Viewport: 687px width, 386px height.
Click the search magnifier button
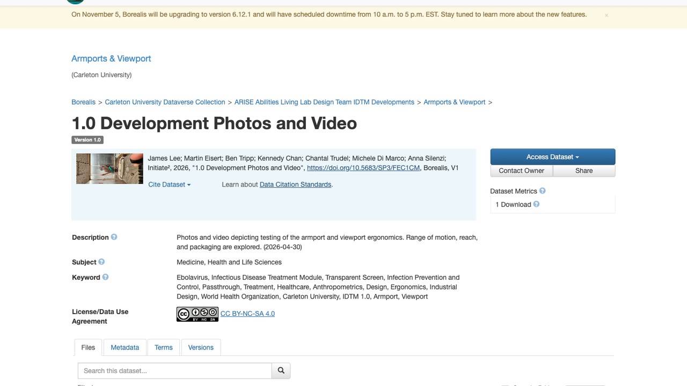[281, 370]
